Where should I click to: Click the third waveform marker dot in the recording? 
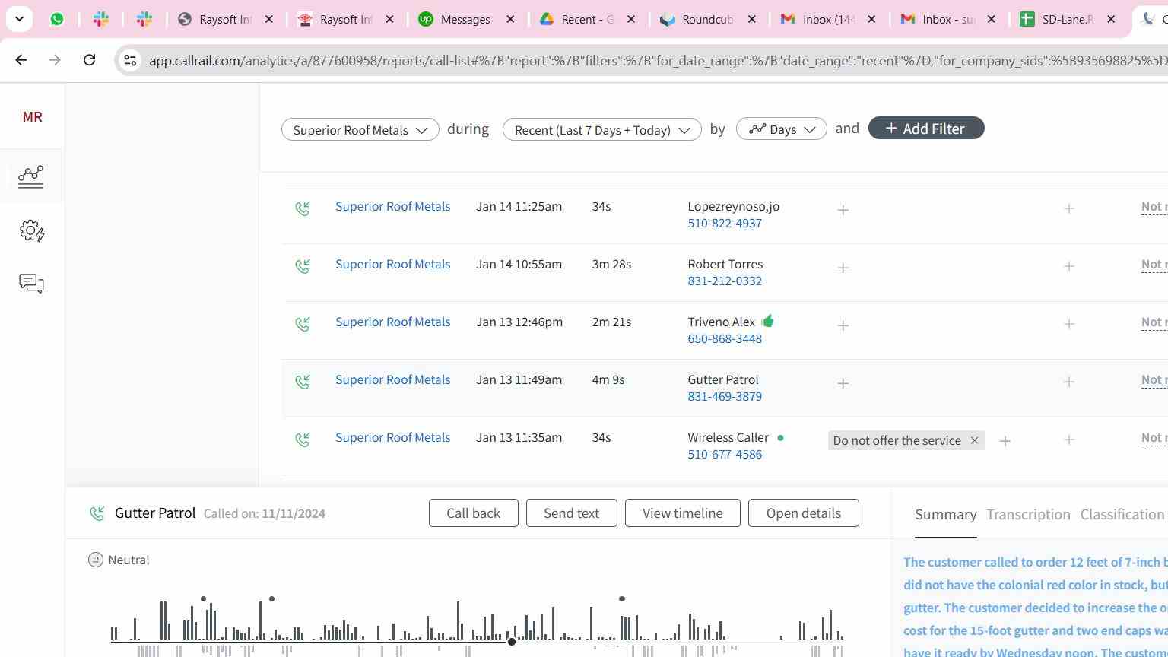[622, 598]
